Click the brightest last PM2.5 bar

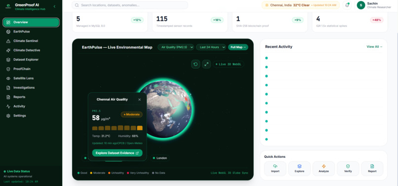click(x=140, y=128)
